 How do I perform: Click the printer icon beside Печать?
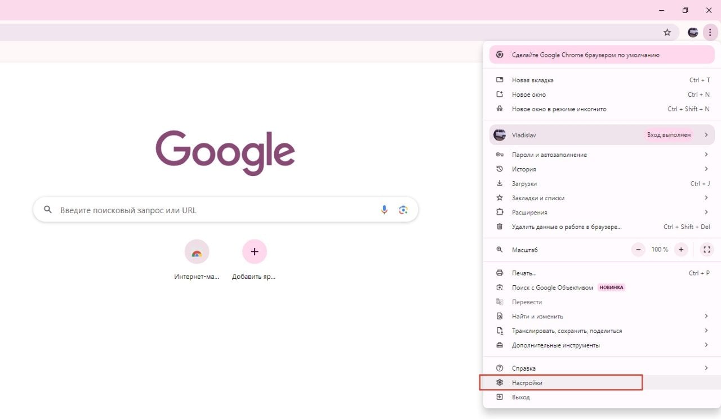pyautogui.click(x=499, y=273)
